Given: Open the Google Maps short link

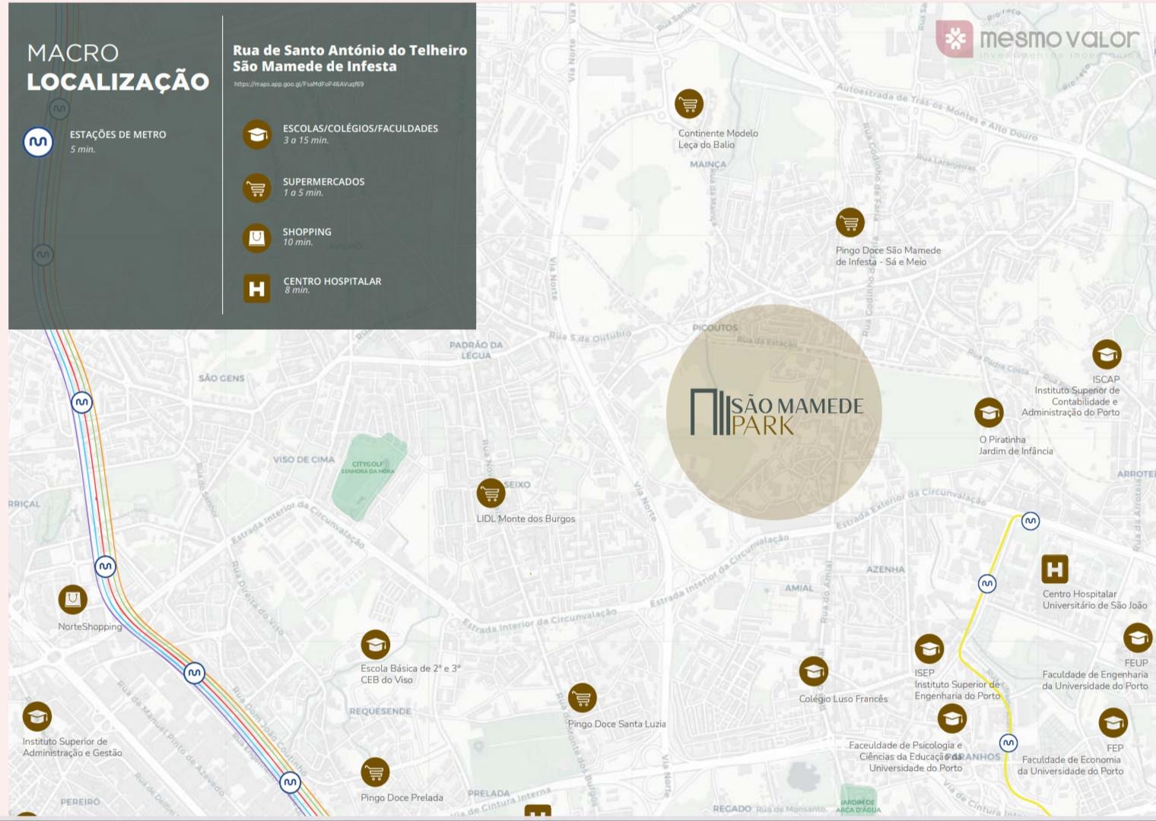Looking at the screenshot, I should tap(299, 84).
